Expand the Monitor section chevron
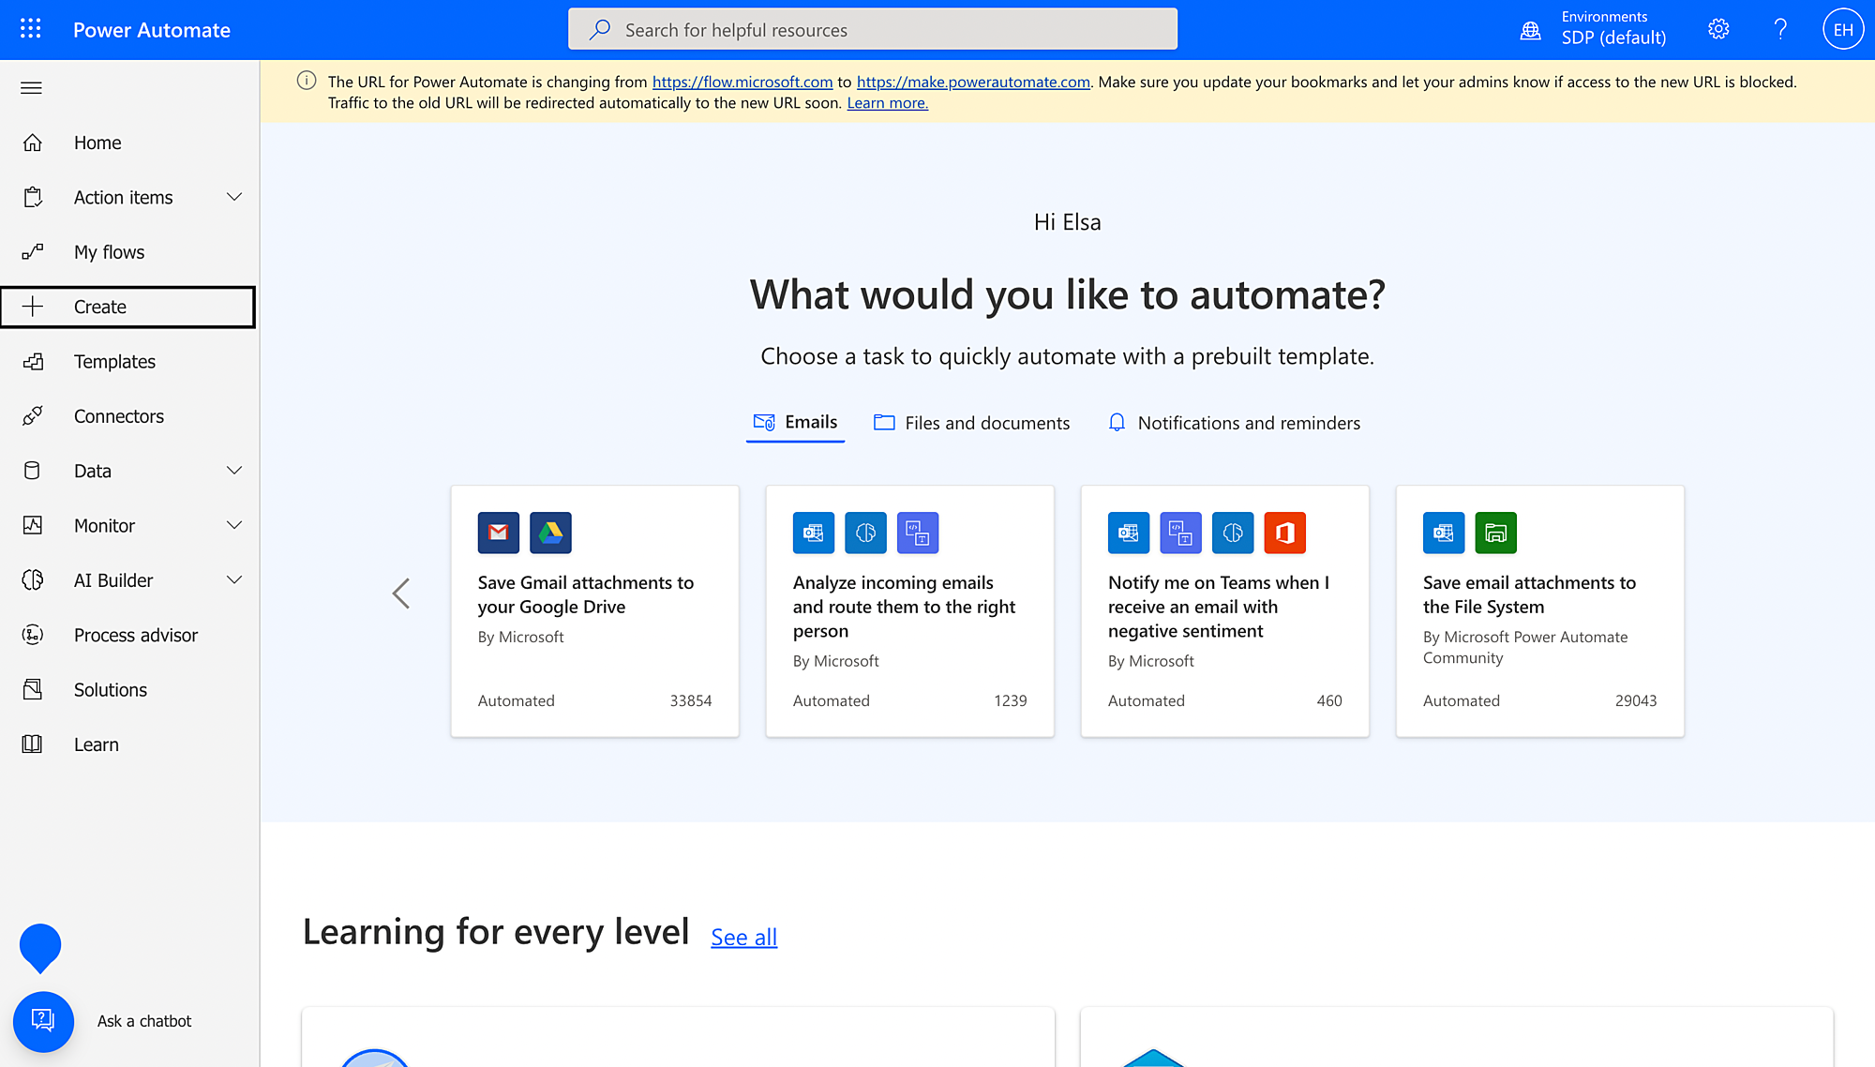 point(234,525)
